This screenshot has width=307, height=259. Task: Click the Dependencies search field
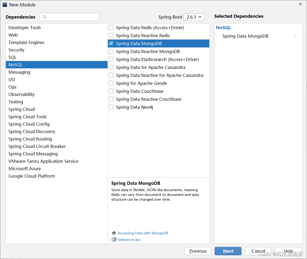tap(69, 17)
